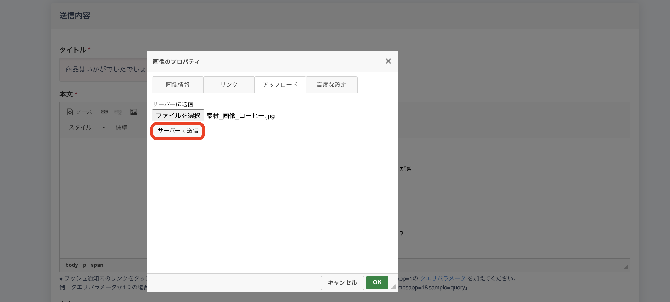Open the 高度な設定 tab
Image resolution: width=670 pixels, height=302 pixels.
[x=331, y=85]
